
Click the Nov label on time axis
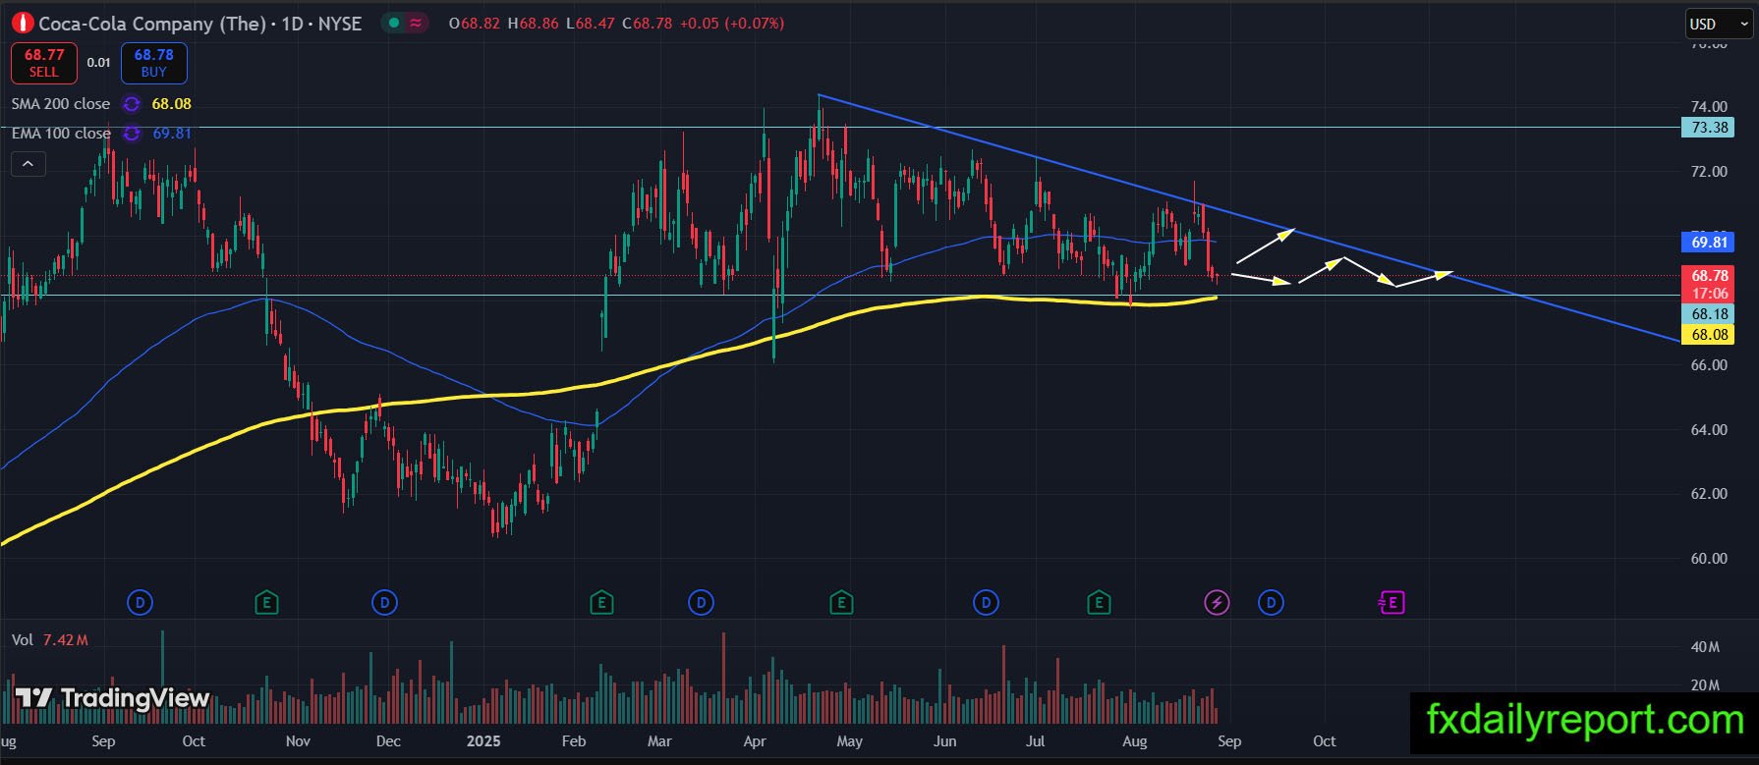[x=298, y=741]
